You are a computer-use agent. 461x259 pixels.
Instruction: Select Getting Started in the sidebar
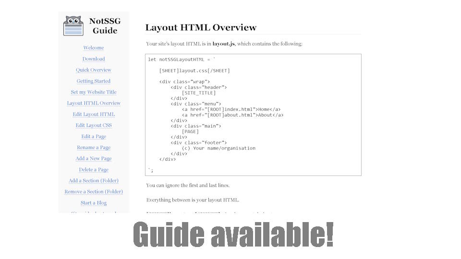coord(94,81)
